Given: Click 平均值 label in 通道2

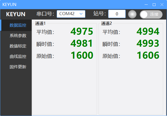Looking at the screenshot, I should tap(111, 32).
